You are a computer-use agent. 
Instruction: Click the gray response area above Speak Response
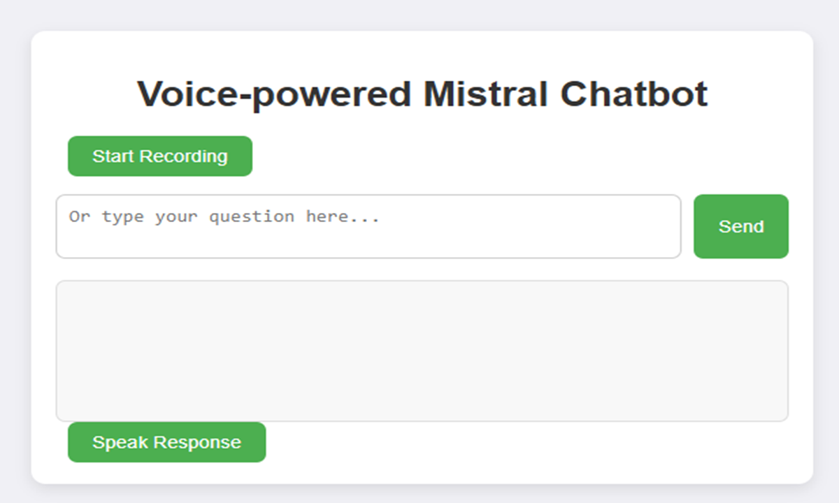click(x=422, y=351)
